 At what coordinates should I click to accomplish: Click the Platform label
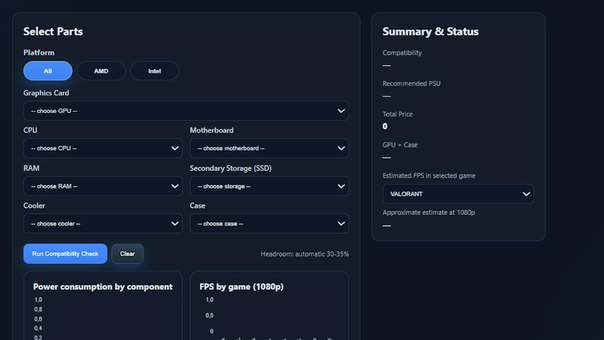point(39,53)
